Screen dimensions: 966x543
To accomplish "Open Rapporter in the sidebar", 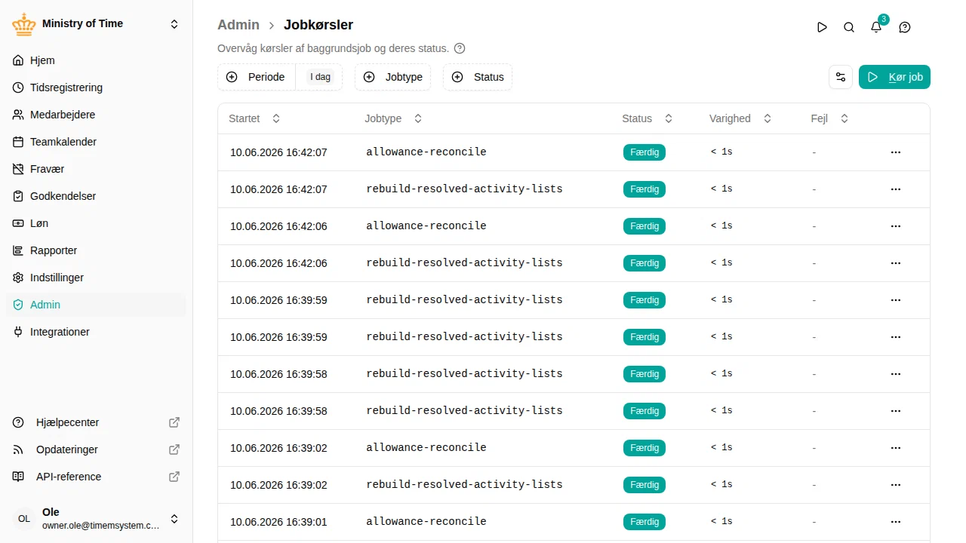I will [96, 250].
